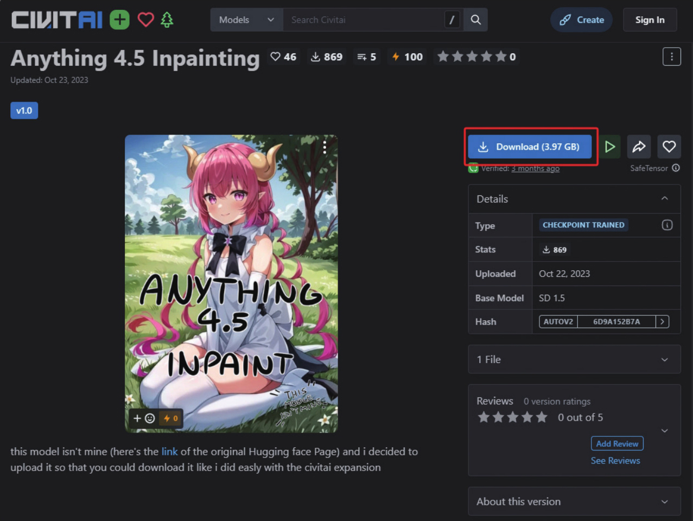The image size is (693, 521).
Task: Click the AUTOV2 hash label
Action: pos(558,322)
